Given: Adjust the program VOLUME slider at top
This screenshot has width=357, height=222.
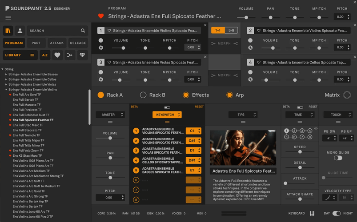Looking at the screenshot, I should pos(246,17).
